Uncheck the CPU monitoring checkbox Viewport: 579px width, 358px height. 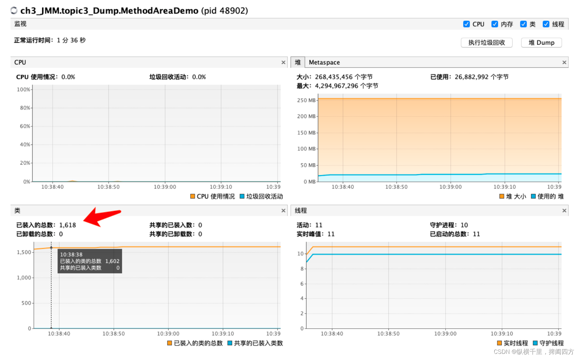click(x=466, y=24)
